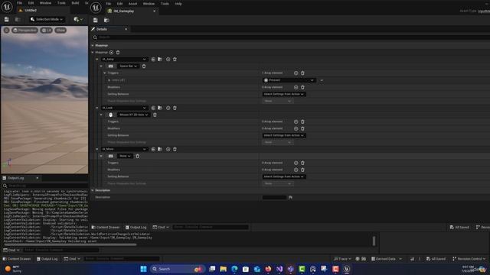Add a trigger element under Space Bar Triggers

[296, 73]
